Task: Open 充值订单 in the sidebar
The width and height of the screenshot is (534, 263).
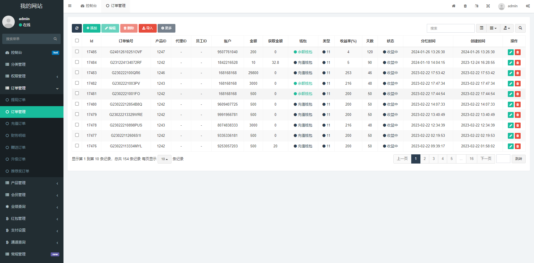Action: tap(18, 123)
